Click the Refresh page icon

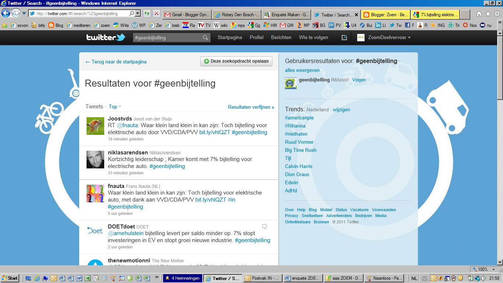pyautogui.click(x=147, y=14)
